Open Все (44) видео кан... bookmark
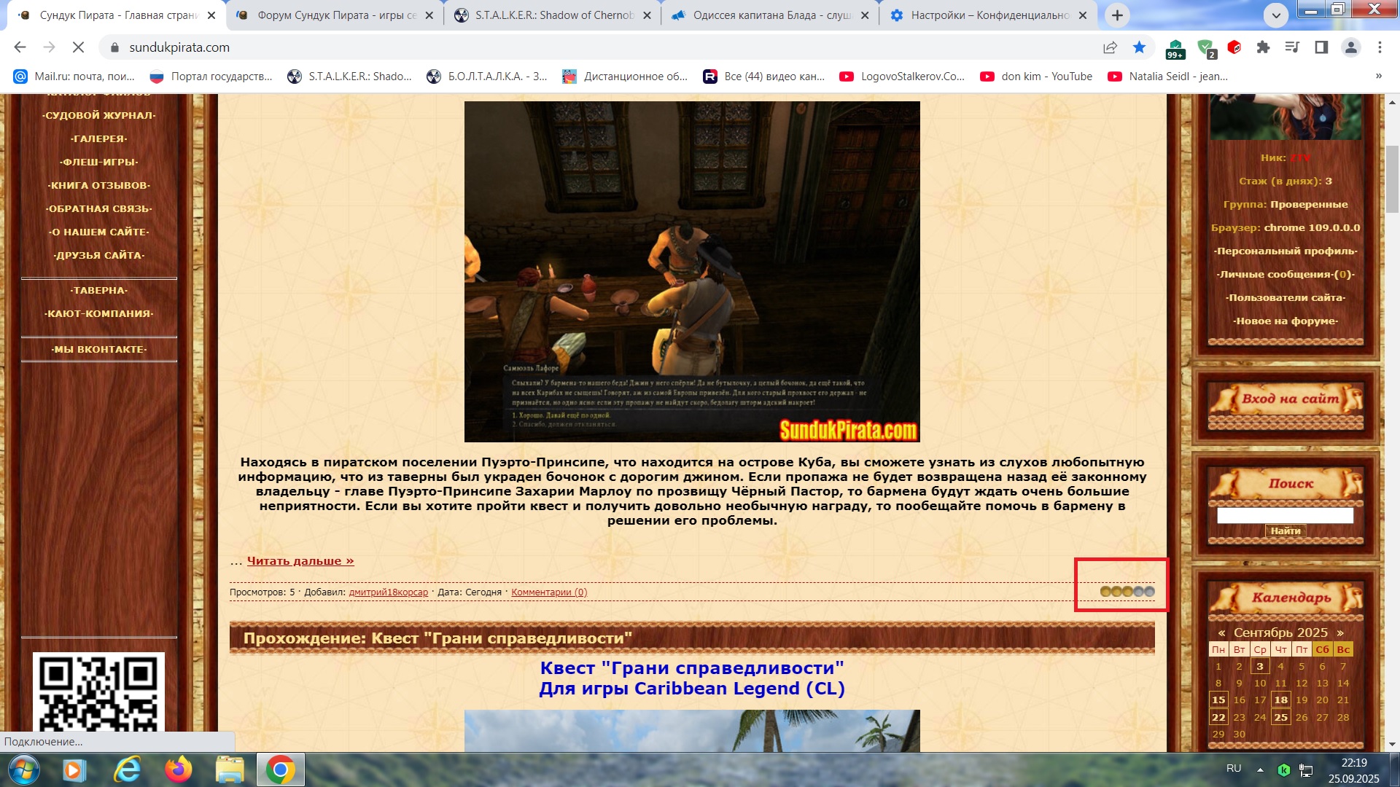 (x=763, y=76)
